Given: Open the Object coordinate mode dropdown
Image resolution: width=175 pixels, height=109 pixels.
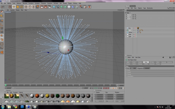Looking at the screenshot, I should (99, 101).
